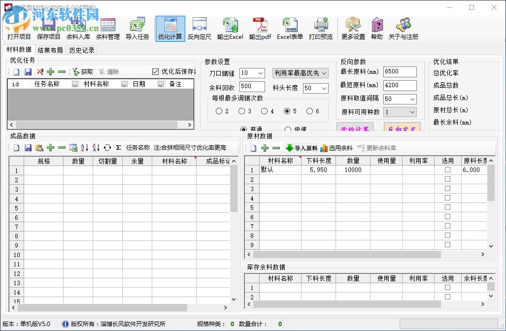This screenshot has width=506, height=331.
Task: Open the 历史记录 tab
Action: pyautogui.click(x=83, y=49)
